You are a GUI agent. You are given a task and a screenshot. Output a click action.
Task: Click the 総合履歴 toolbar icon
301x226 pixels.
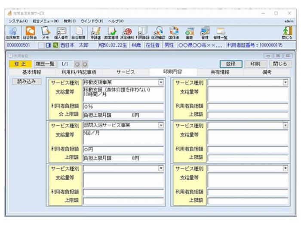point(78,33)
